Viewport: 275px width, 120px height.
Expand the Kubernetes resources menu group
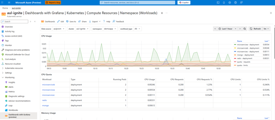point(14,68)
